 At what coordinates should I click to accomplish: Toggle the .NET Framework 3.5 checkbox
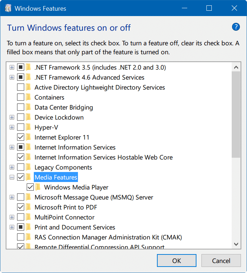coord(21,67)
